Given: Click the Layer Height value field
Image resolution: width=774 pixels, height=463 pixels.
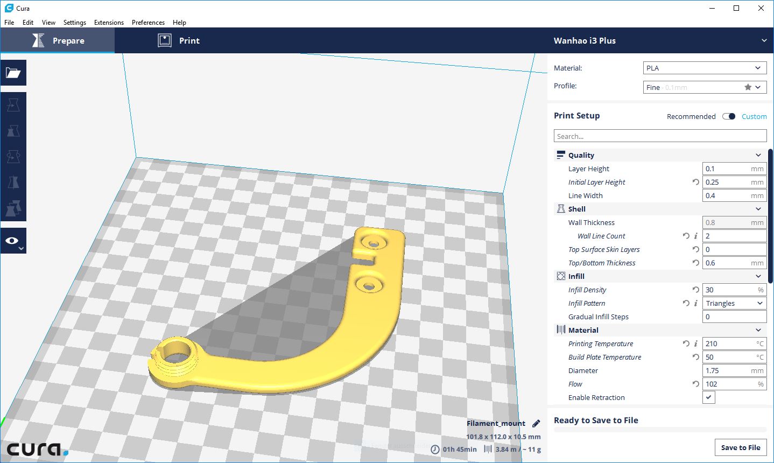Looking at the screenshot, I should click(x=735, y=169).
